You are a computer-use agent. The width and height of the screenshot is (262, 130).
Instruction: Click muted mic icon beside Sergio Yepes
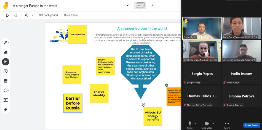coord(185,83)
